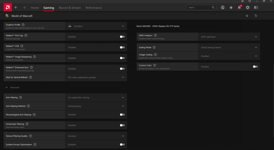
Task: Show help for Anisotropic Filtering
Action: tap(27, 124)
